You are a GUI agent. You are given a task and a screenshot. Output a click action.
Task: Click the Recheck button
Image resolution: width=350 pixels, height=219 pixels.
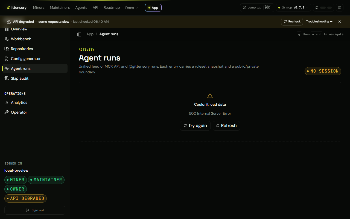pyautogui.click(x=292, y=22)
